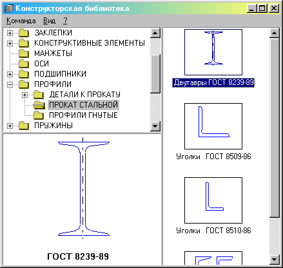Click the thumbnail panel scrollbar thumb
283x268 pixels.
(x=275, y=128)
